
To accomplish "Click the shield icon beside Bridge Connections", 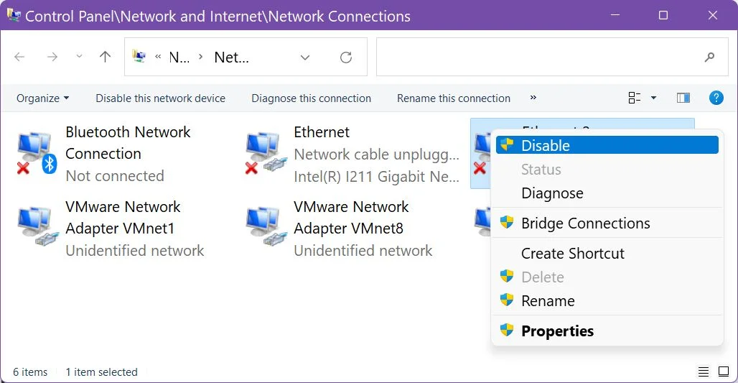I will (x=507, y=222).
